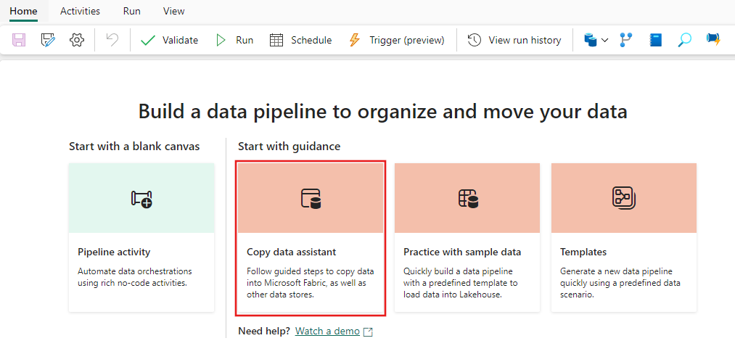Run the pipeline from the toolbar
735x354 pixels.
point(234,41)
